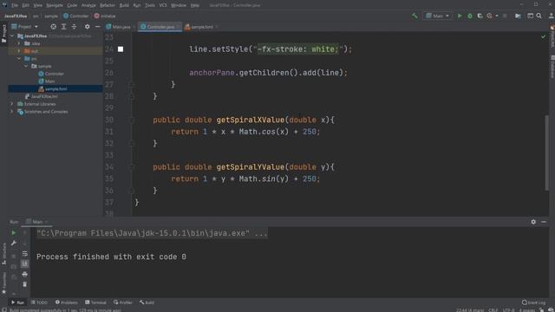Open the Navigate menu

point(55,5)
